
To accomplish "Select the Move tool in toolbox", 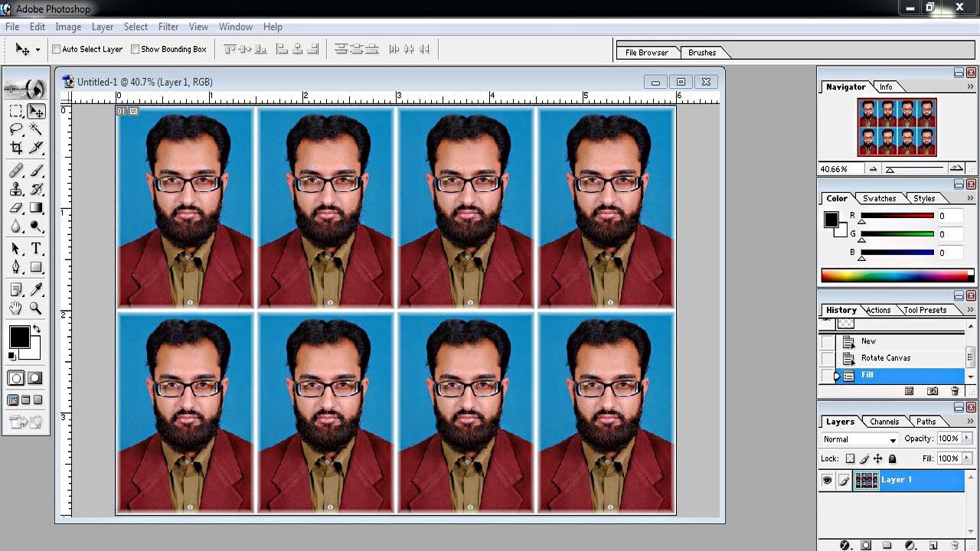I will (36, 111).
